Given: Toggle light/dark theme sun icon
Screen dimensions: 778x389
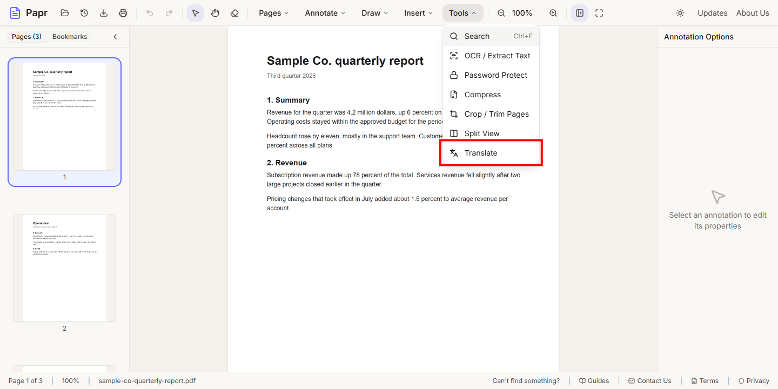Looking at the screenshot, I should 680,13.
